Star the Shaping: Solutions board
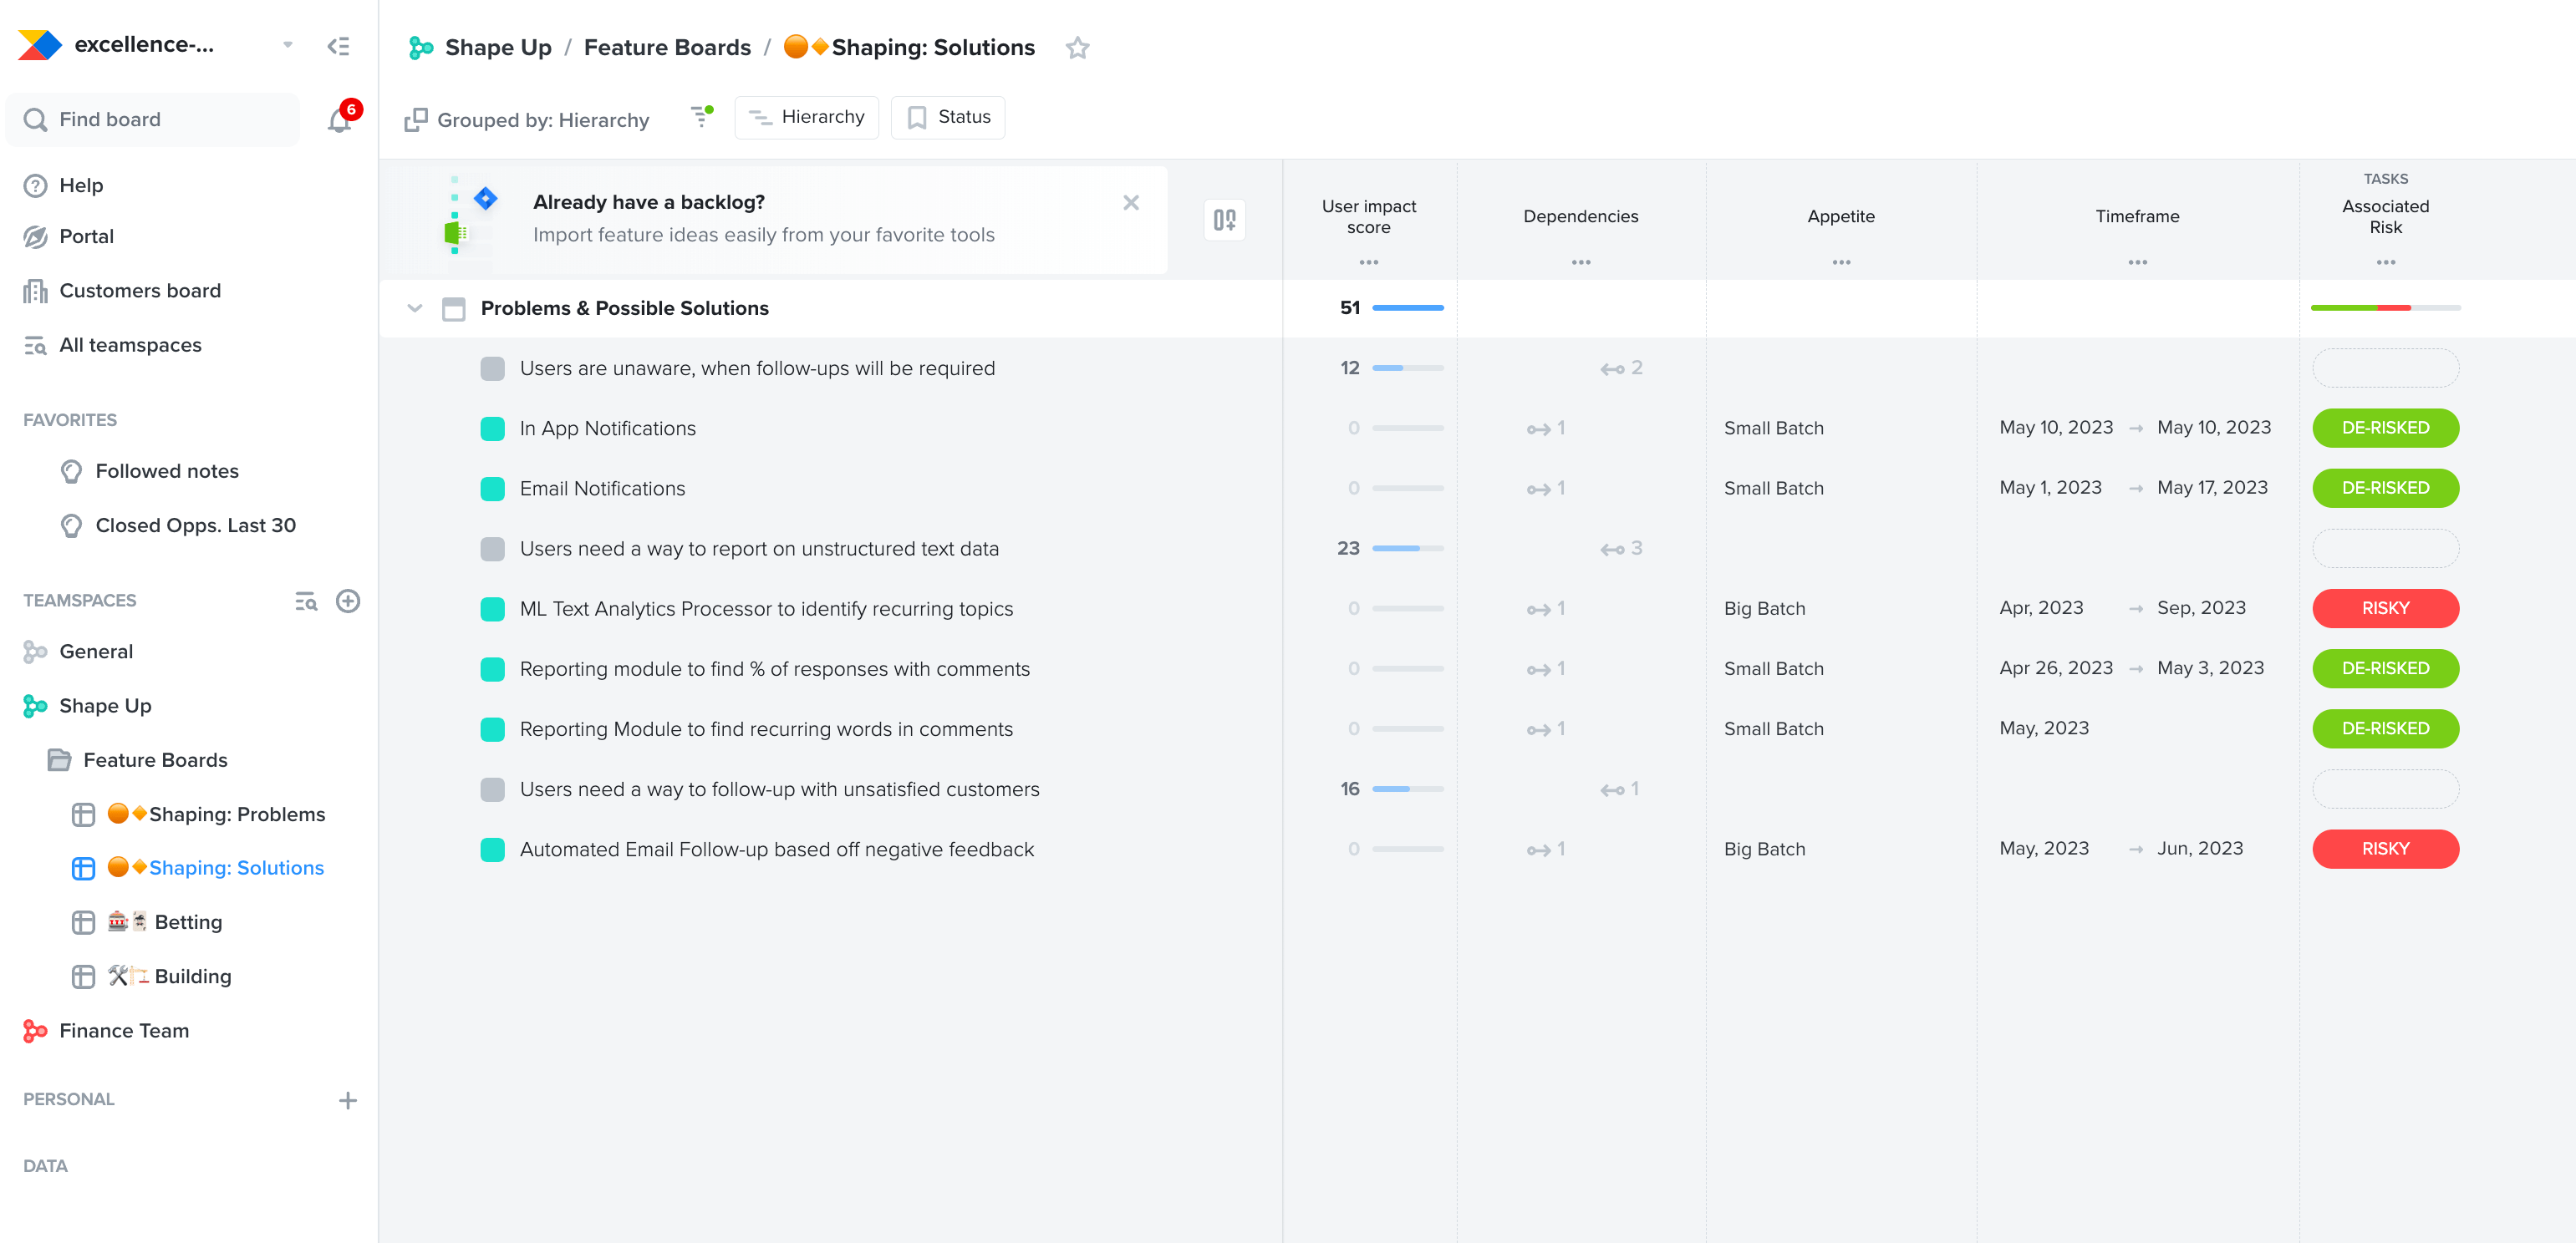 click(x=1078, y=48)
